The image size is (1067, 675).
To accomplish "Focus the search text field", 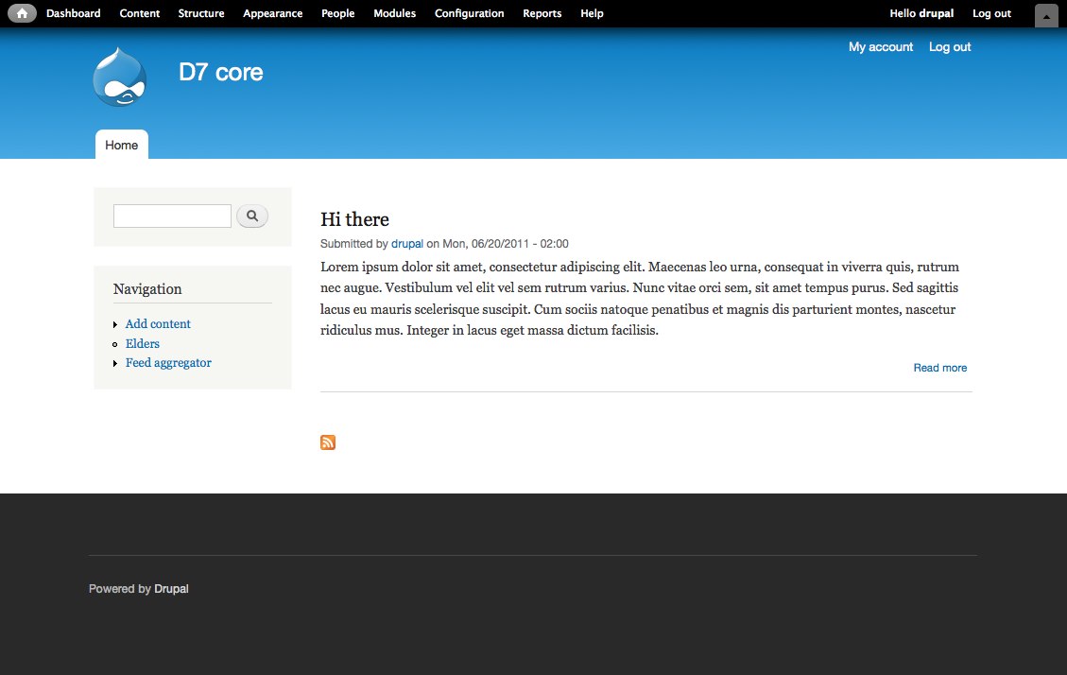I will pyautogui.click(x=172, y=216).
